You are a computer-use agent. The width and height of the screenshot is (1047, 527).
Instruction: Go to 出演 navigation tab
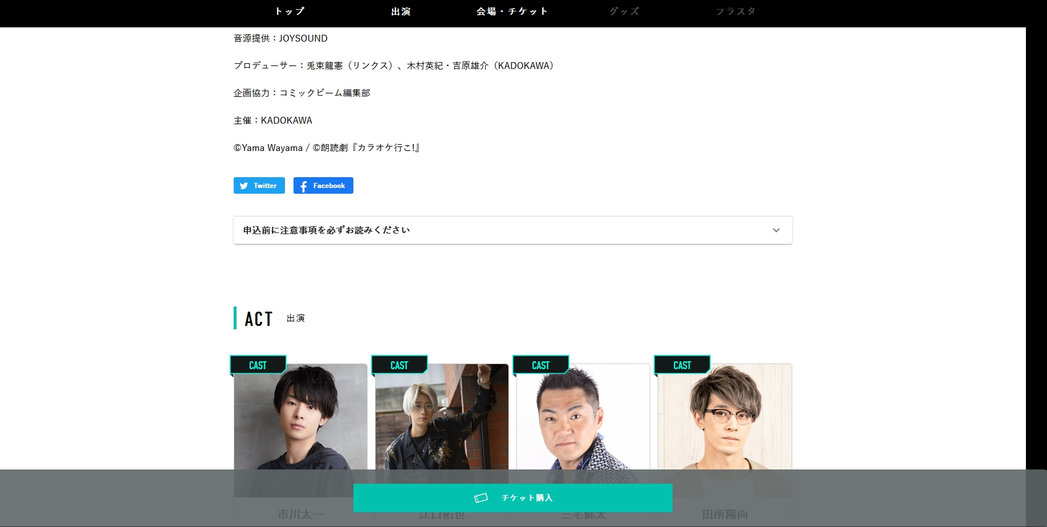coord(401,11)
